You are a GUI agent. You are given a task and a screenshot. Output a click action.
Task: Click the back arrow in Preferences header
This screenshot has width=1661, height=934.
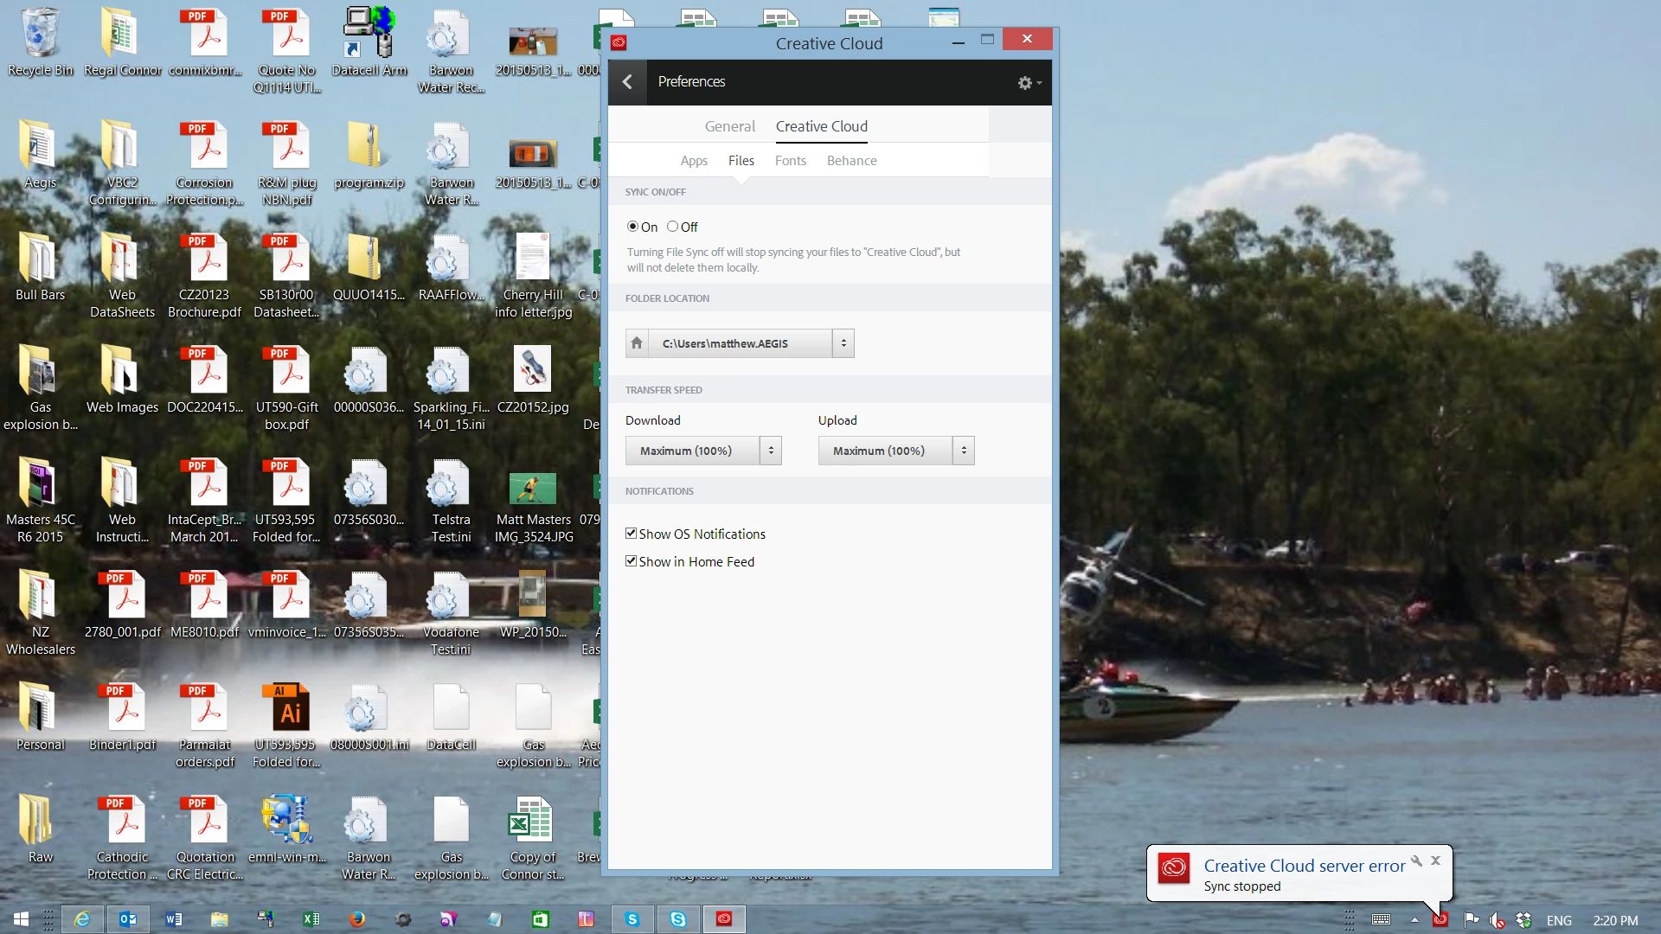point(627,82)
